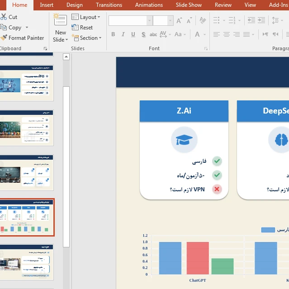Click the Increase Font Size icon
289x289 pixels.
[180, 21]
